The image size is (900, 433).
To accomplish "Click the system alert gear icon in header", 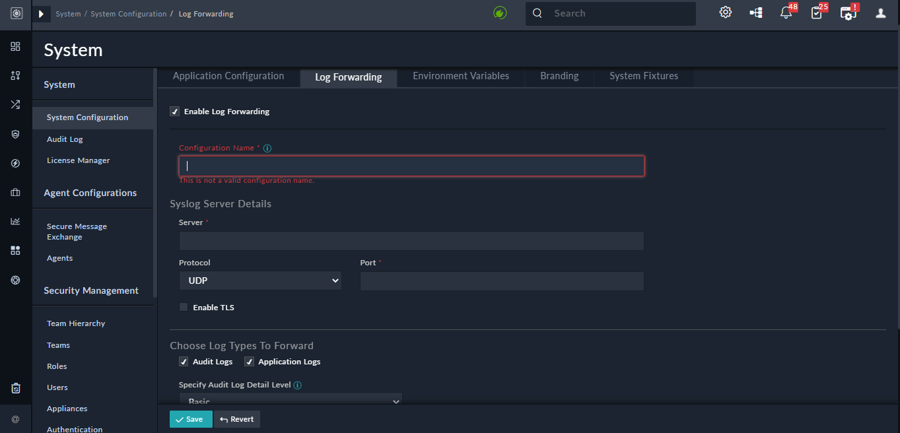I will coord(725,12).
